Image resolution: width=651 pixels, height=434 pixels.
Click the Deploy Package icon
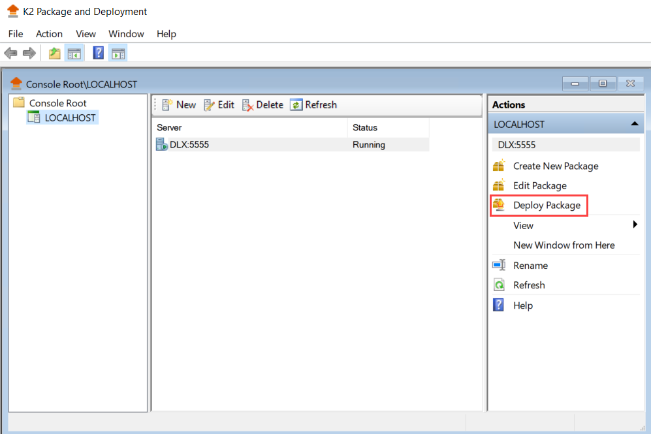click(499, 206)
